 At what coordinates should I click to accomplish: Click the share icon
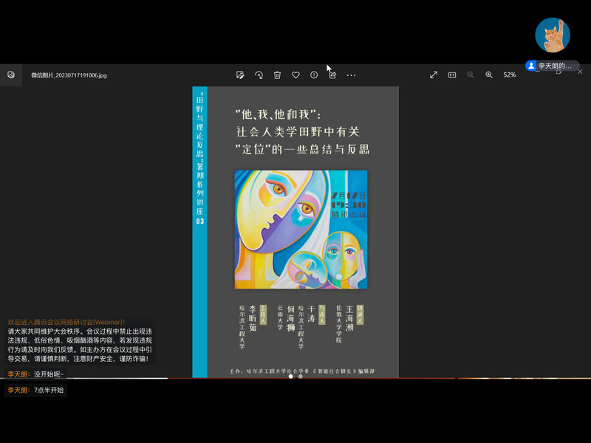[332, 75]
